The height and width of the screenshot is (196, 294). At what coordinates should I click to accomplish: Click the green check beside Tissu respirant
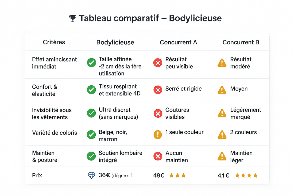[x=91, y=90]
